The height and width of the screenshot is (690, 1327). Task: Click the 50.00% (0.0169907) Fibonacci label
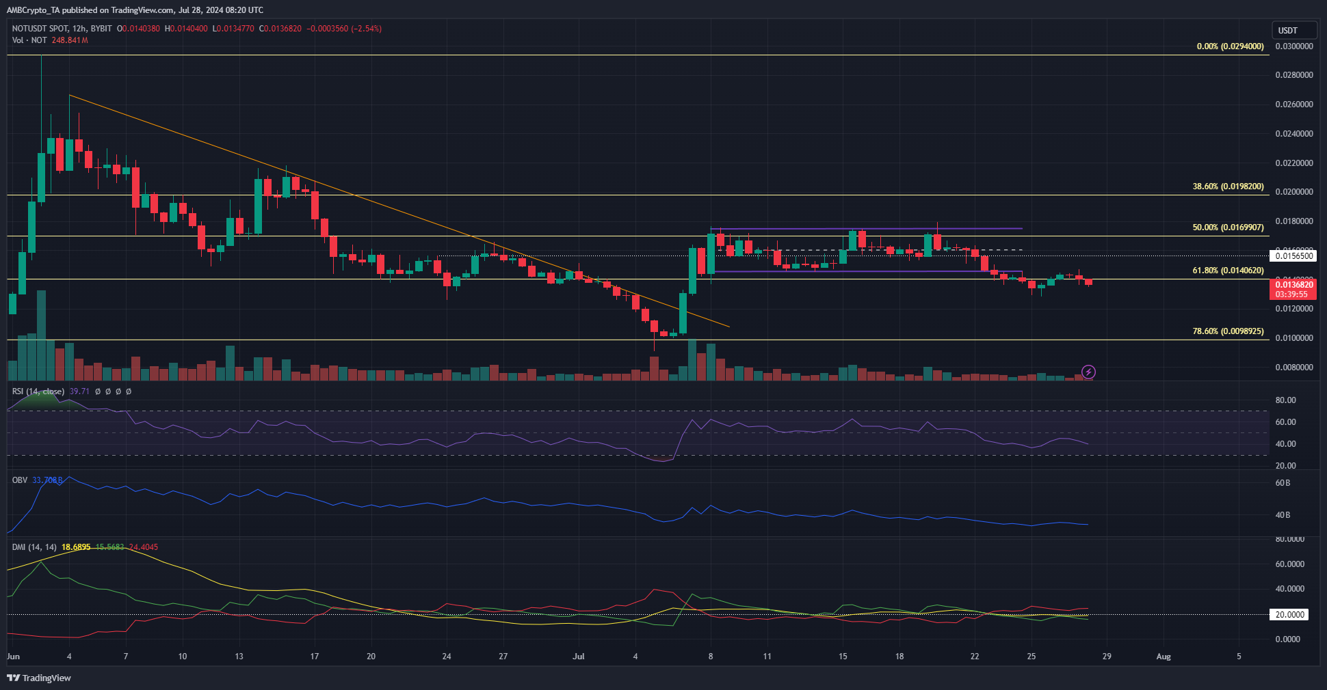1228,227
